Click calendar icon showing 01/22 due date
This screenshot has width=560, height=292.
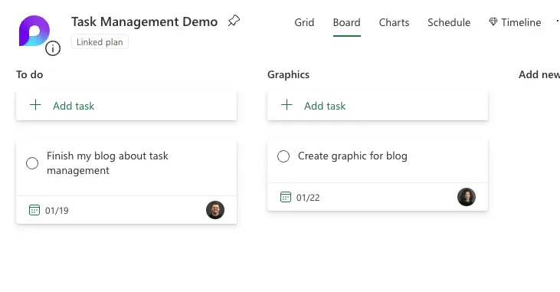286,197
